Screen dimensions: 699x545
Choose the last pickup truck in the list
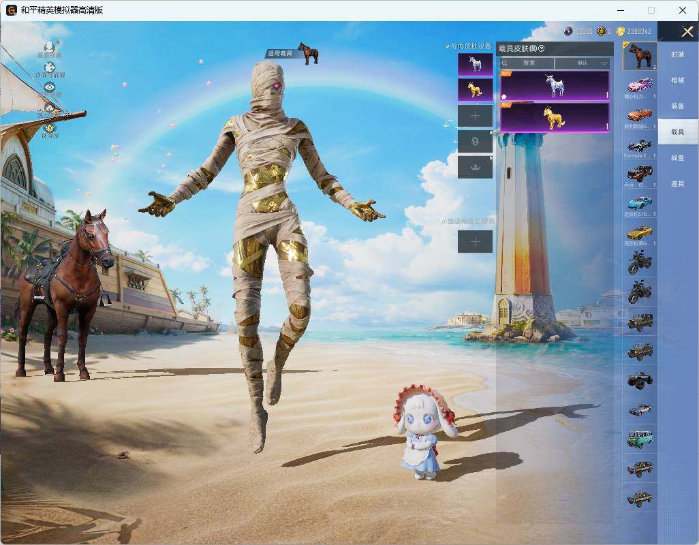click(x=640, y=498)
